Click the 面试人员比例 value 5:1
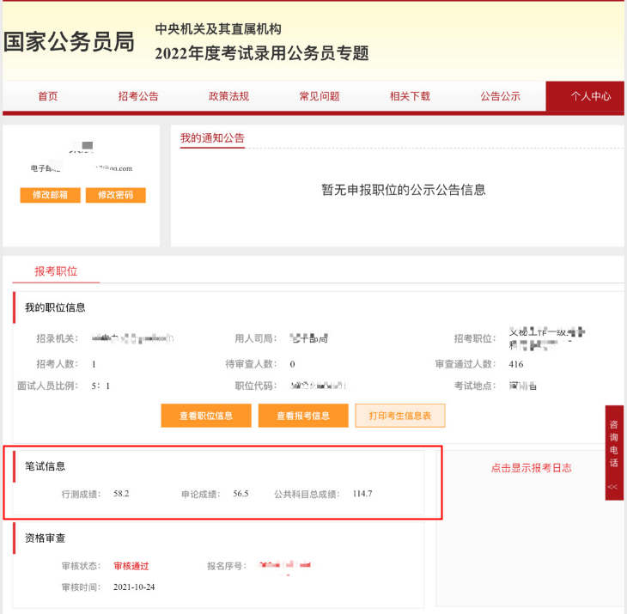The height and width of the screenshot is (614, 627). click(x=100, y=386)
